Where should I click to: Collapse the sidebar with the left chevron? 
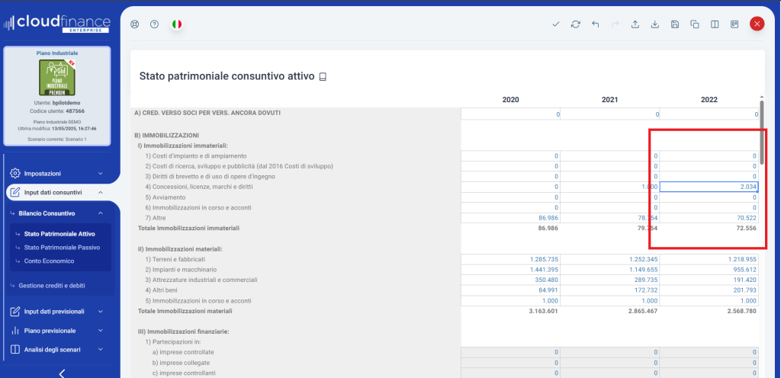(62, 373)
